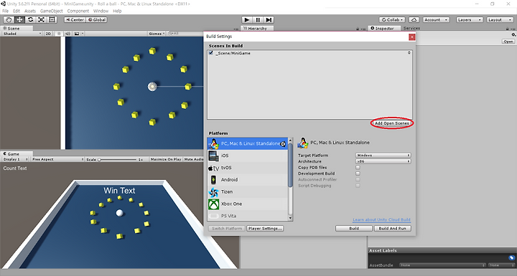Open the Target Platform Windows dropdown
This screenshot has width=517, height=276.
383,155
